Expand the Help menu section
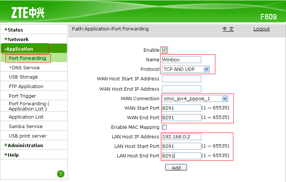Viewport: 286px width, 182px height. point(11,155)
